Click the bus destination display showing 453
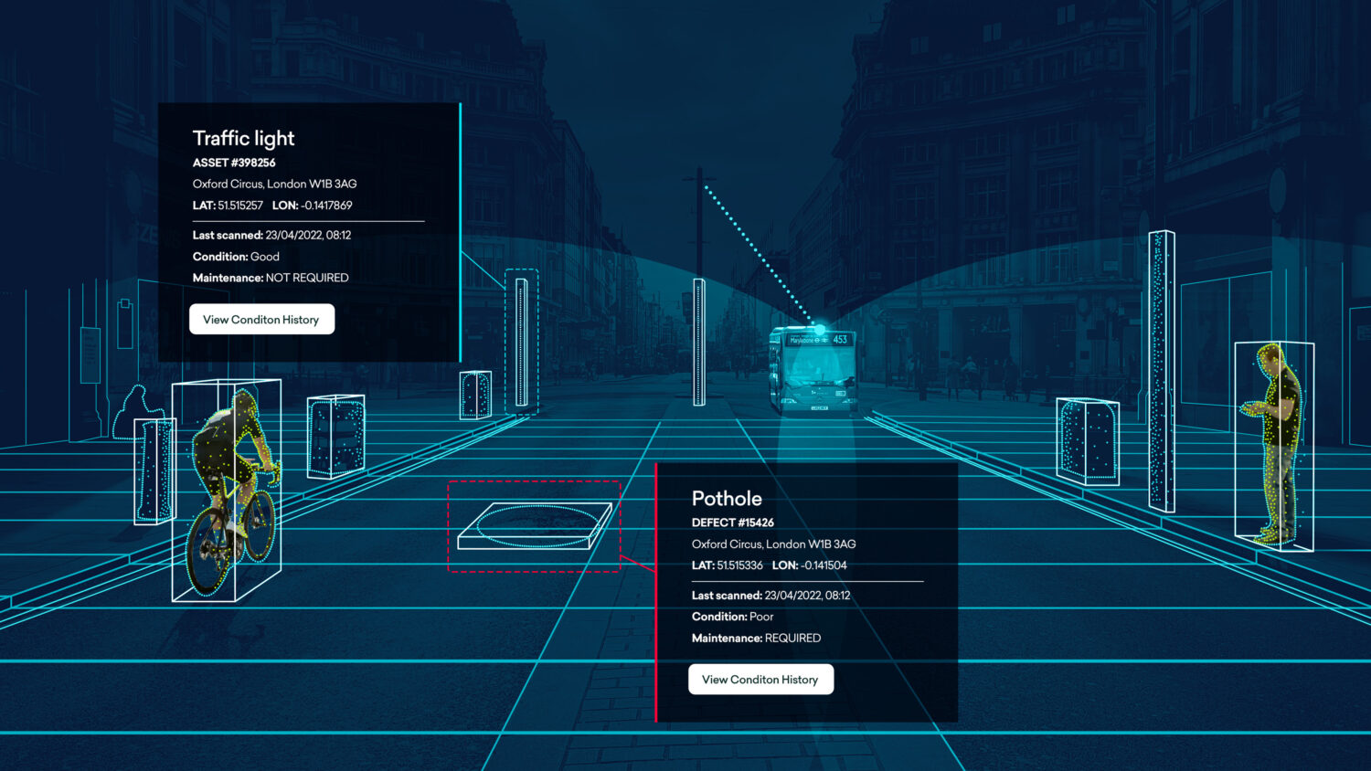Screen dimensions: 1371x771 (819, 339)
